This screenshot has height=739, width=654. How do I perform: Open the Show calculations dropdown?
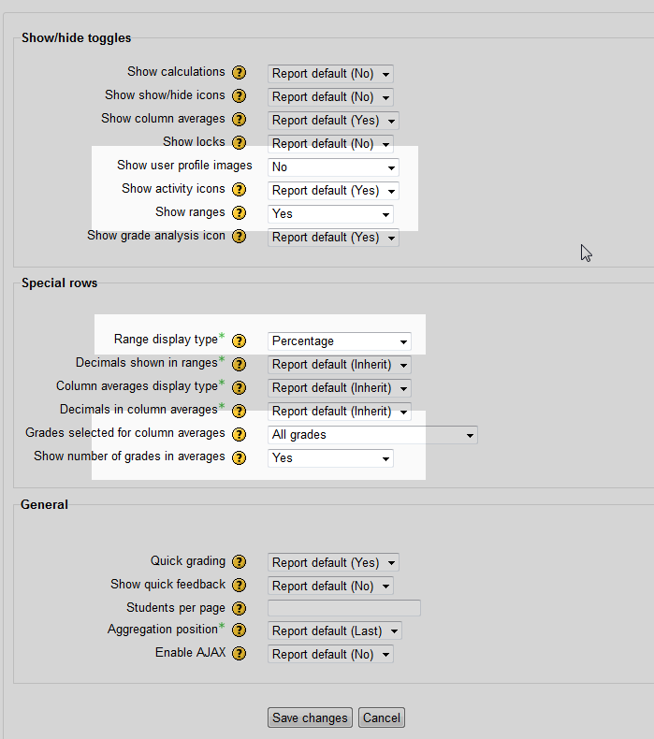click(x=330, y=73)
